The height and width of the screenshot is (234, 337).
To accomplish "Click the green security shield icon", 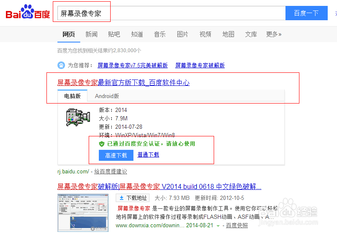I will coord(102,144).
